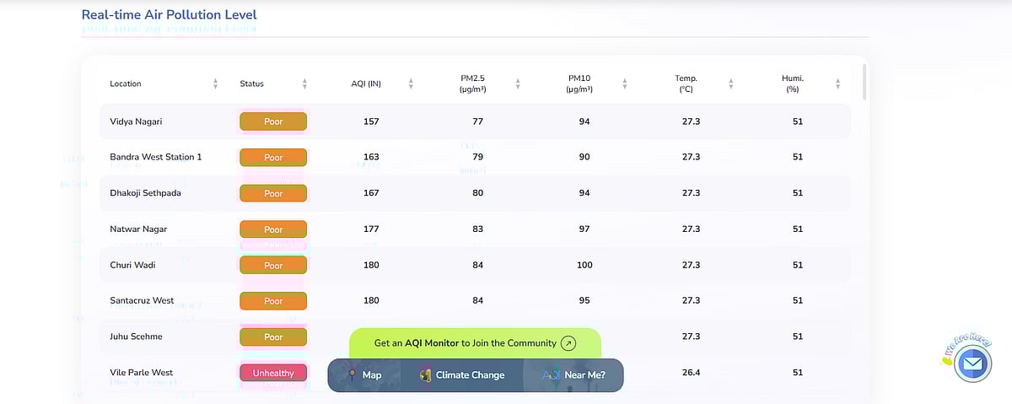The width and height of the screenshot is (1012, 404).
Task: Sort by AQI (IN) column arrows
Action: tap(411, 83)
